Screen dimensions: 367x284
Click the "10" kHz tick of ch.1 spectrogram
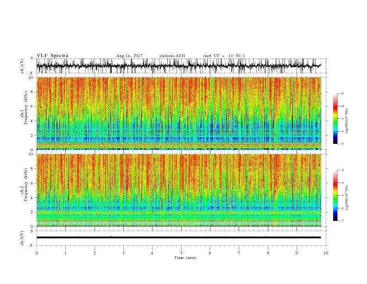(32, 77)
